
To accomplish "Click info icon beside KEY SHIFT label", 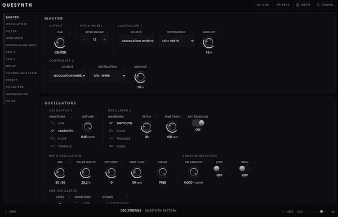I will (121, 162).
